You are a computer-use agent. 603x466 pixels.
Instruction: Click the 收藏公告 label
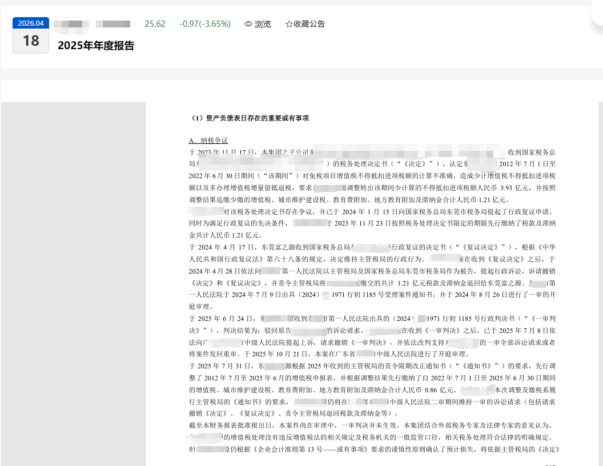tap(309, 24)
